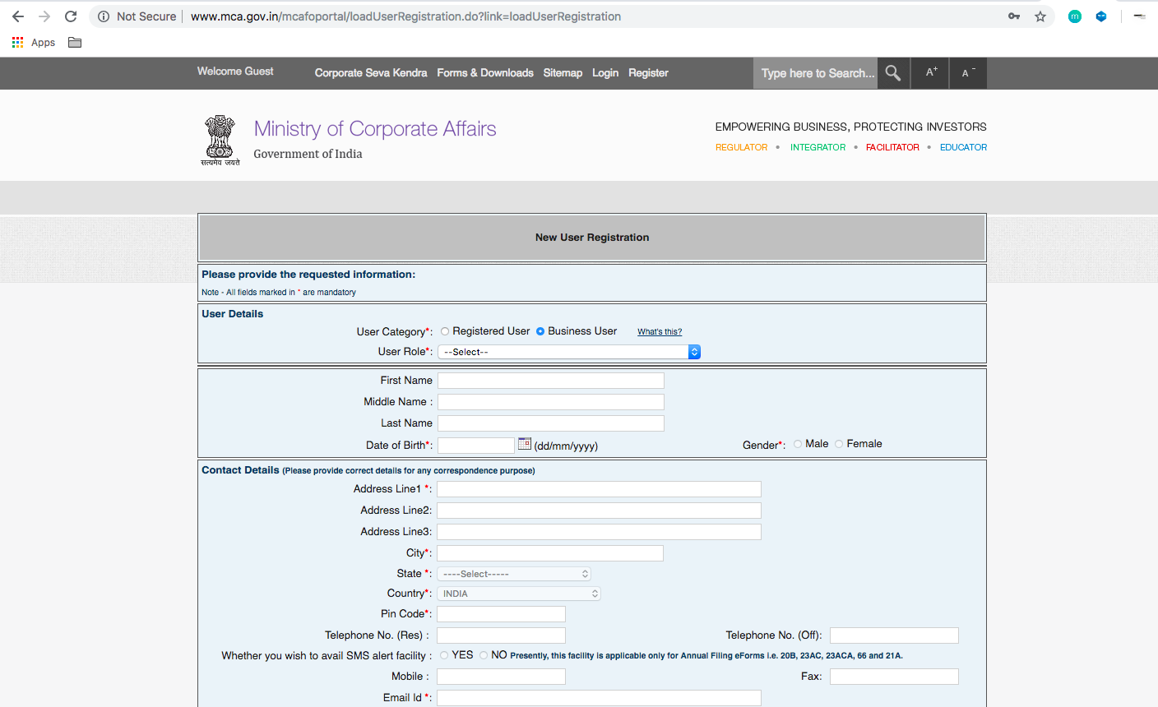
Task: Click the New User Registration heading
Action: [x=592, y=238]
